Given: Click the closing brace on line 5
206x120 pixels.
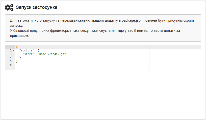Looking at the screenshot, I should (x=16, y=61).
